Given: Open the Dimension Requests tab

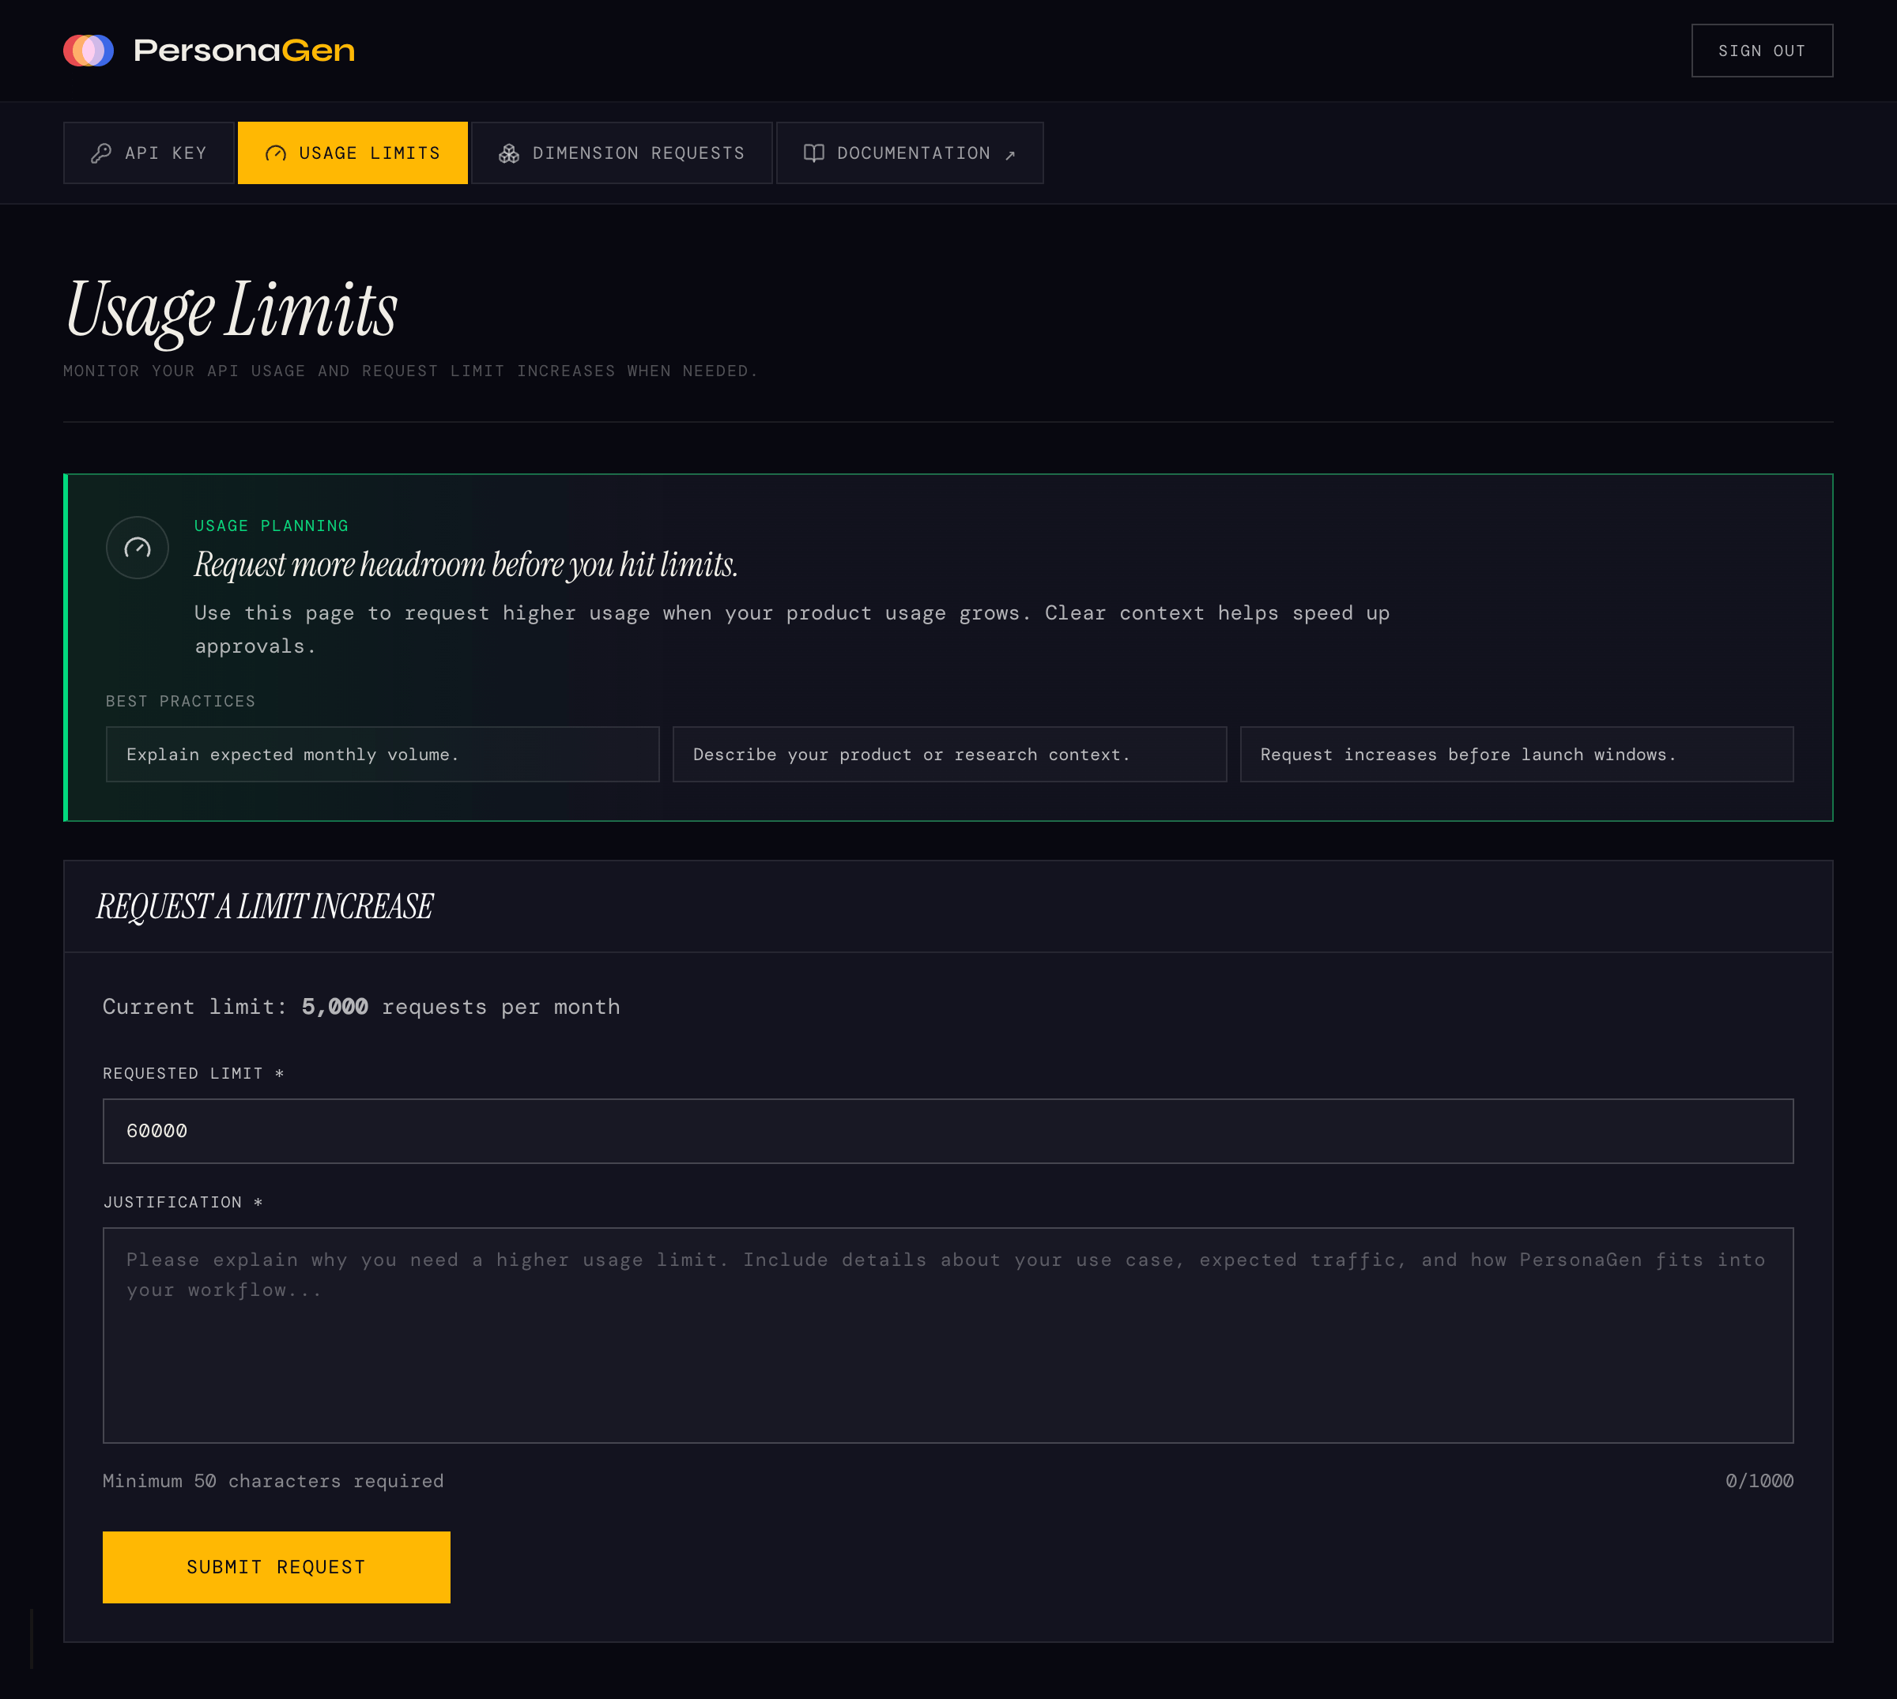Looking at the screenshot, I should pos(622,153).
